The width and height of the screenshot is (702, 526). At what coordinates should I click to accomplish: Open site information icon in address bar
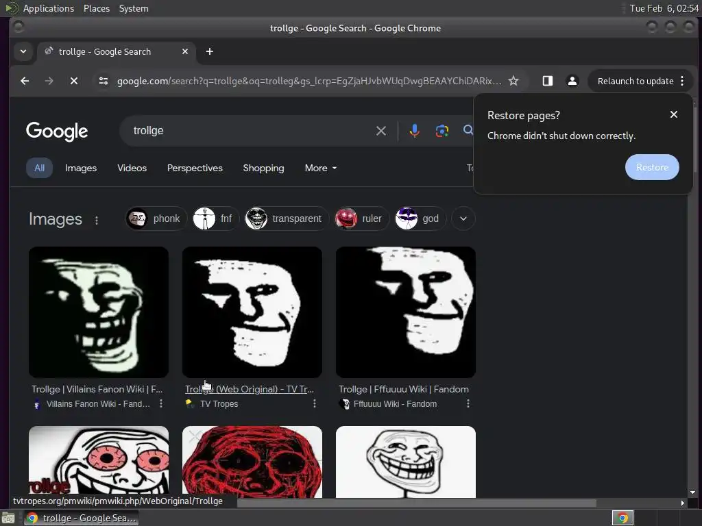click(104, 81)
